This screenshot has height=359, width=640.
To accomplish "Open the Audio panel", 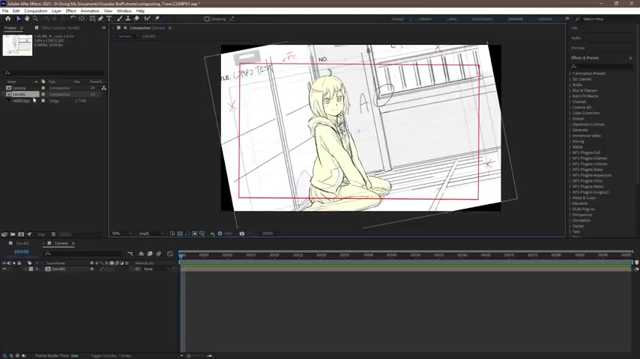I will [x=576, y=38].
